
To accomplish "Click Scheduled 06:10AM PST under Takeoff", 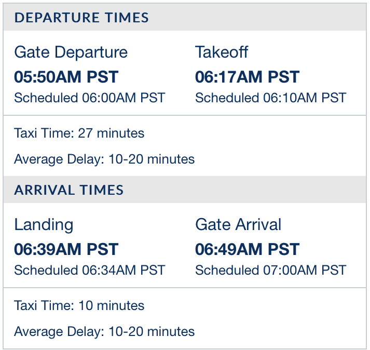I will [270, 98].
